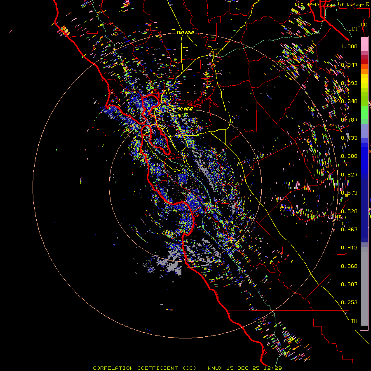Click the 0.627 scale value

tap(349, 174)
